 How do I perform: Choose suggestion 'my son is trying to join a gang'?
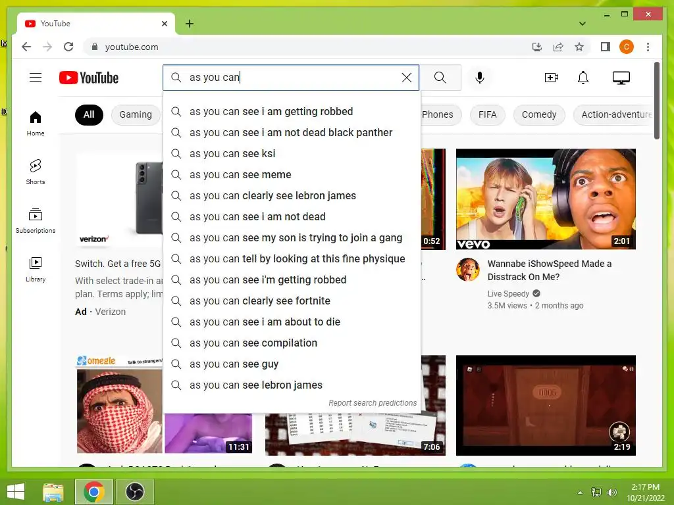coord(292,238)
